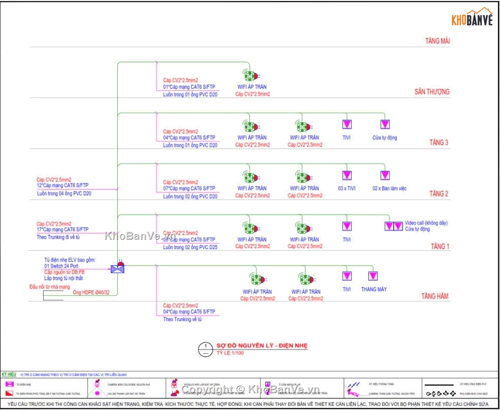This screenshot has width=500, height=410.
Task: Click the Luồn trong 04 ống PVC D20 text
Action: 64,193
